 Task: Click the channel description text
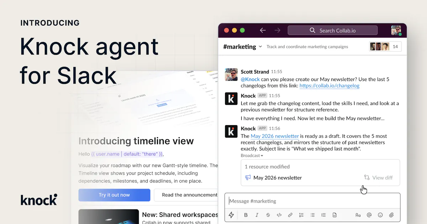tap(307, 47)
